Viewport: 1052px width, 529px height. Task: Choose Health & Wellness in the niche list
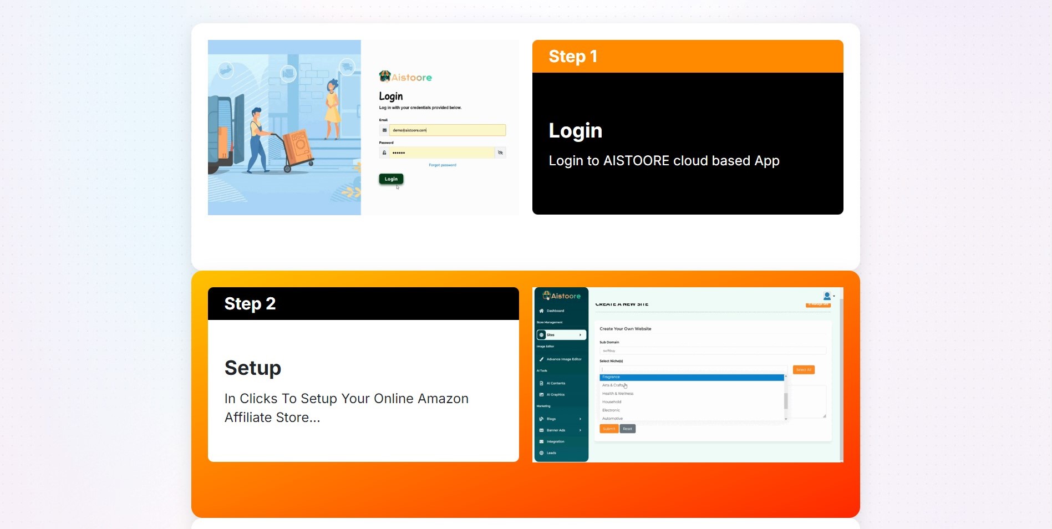(692, 394)
